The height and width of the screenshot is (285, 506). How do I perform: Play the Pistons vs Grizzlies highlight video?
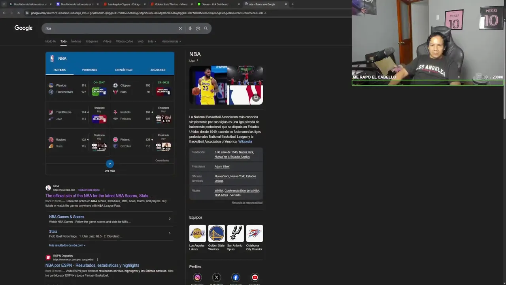click(x=163, y=147)
